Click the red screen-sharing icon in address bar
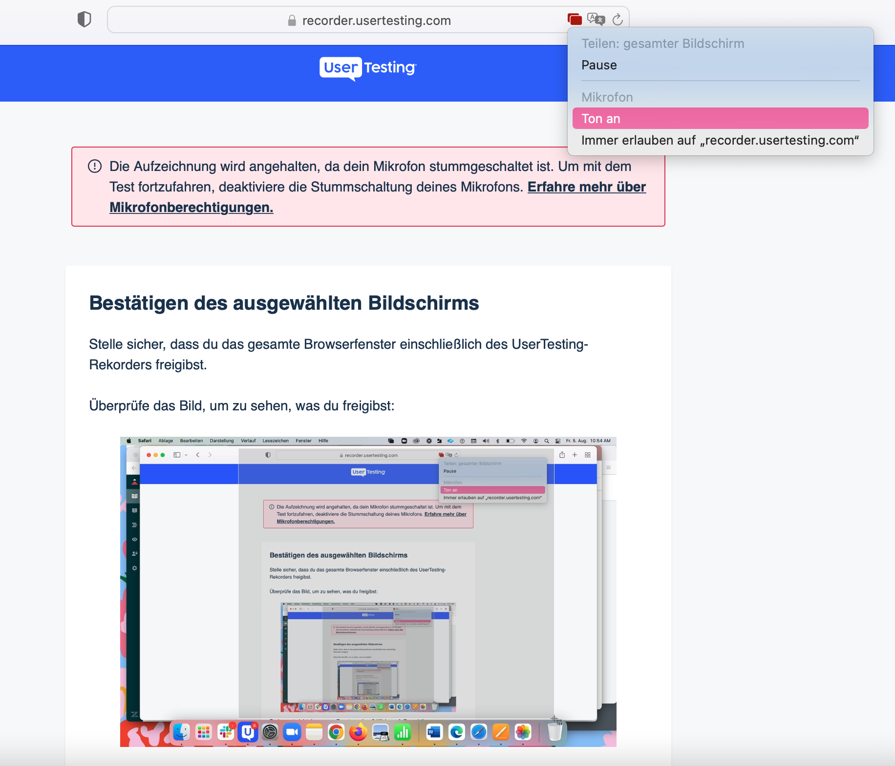The height and width of the screenshot is (766, 895). click(x=575, y=20)
